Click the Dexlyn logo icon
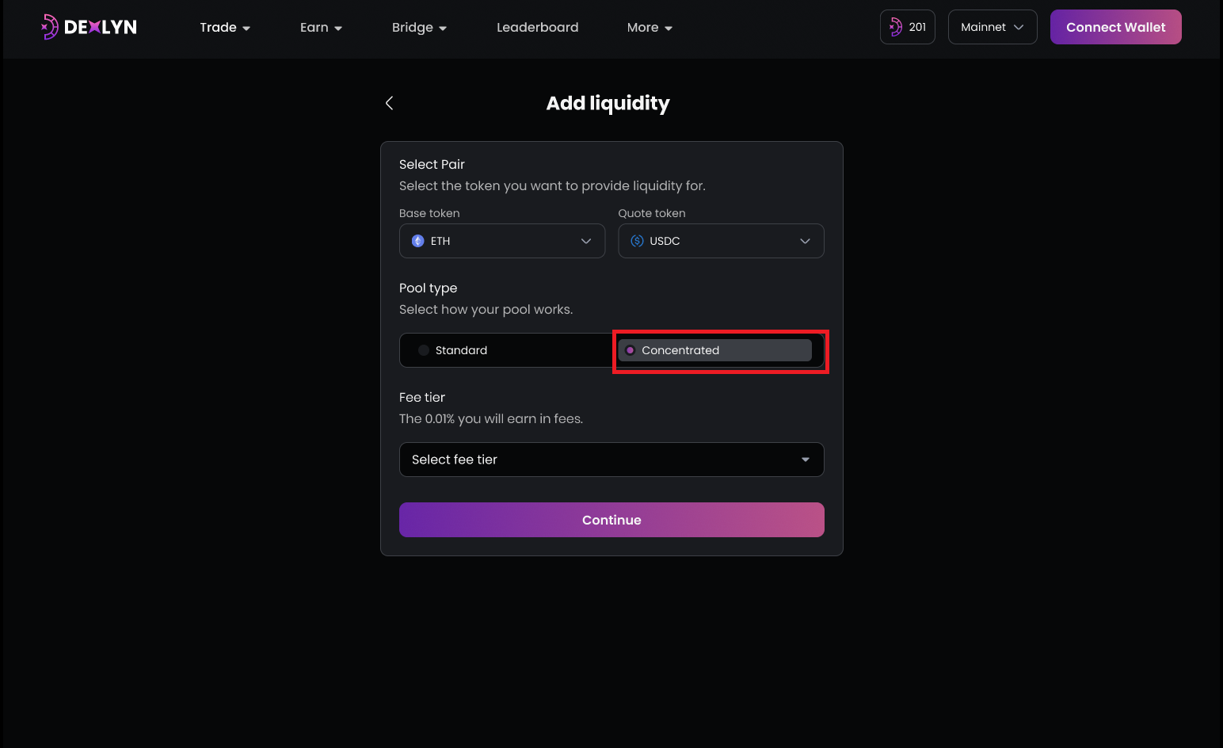 tap(50, 27)
